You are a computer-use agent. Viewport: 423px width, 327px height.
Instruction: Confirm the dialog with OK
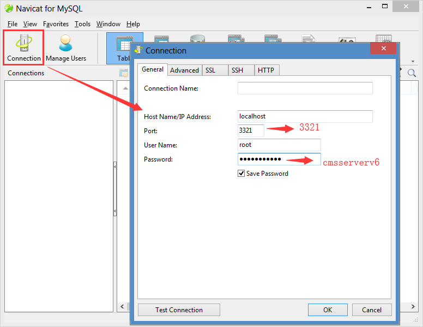point(328,310)
